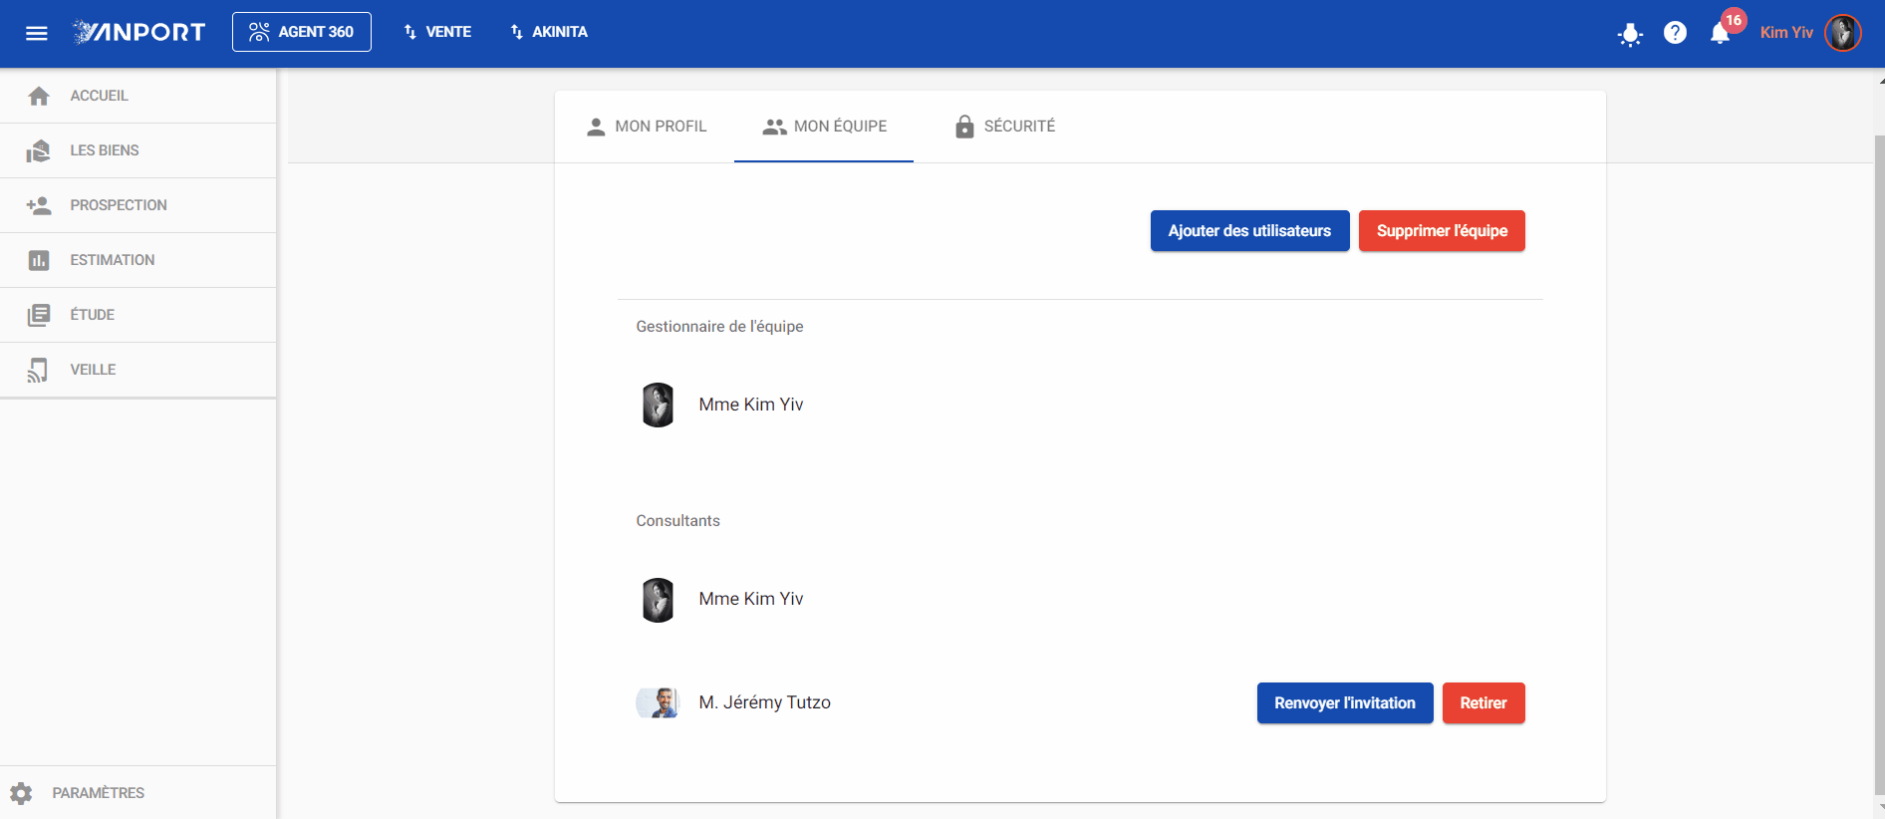Image resolution: width=1885 pixels, height=819 pixels.
Task: Switch to Sécurité tab
Action: 1004,127
